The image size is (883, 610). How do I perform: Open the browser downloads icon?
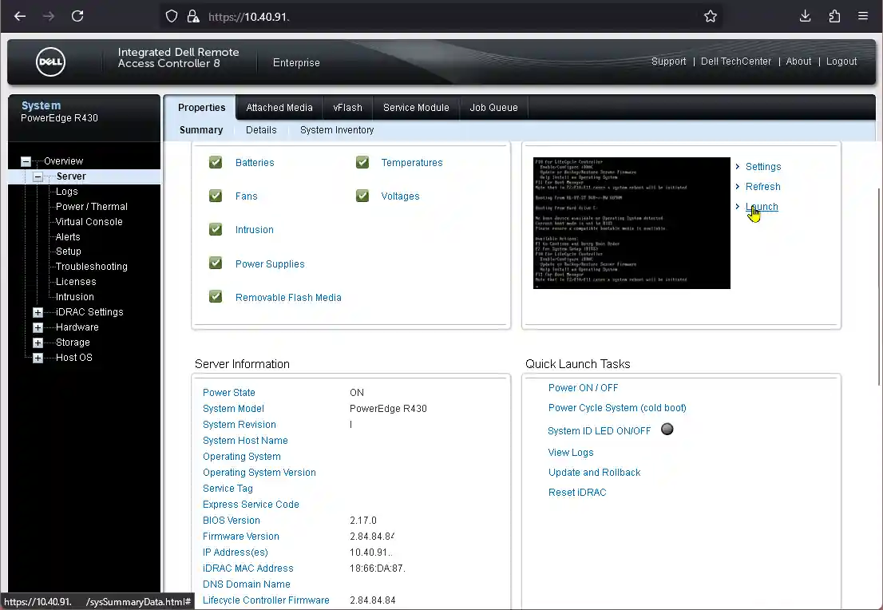tap(806, 16)
